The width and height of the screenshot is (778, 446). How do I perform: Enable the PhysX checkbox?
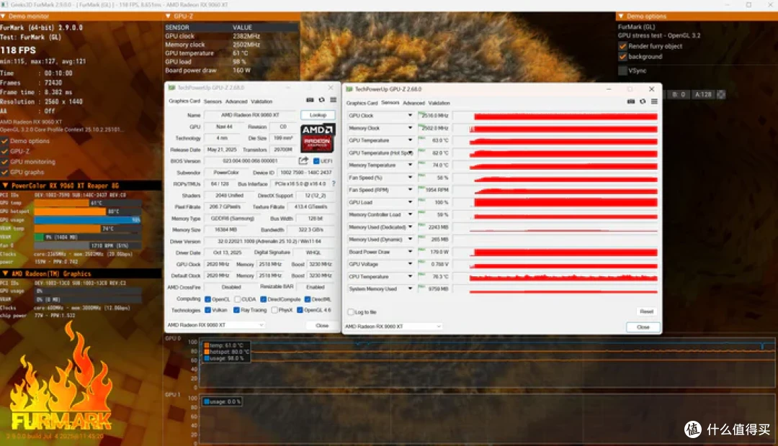pyautogui.click(x=274, y=310)
